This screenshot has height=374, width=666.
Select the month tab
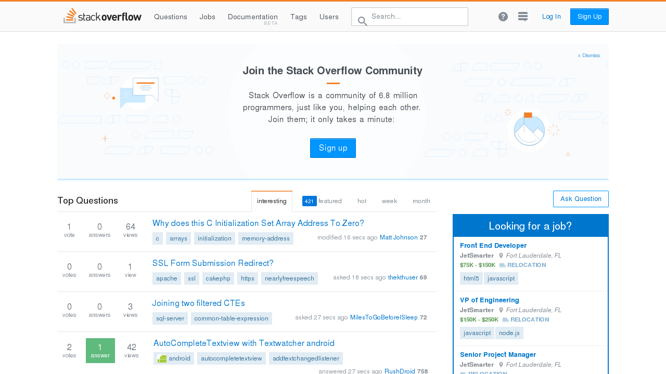pos(421,201)
